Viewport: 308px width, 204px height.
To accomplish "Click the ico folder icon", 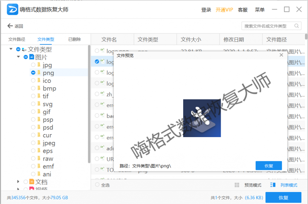I will pos(39,80).
